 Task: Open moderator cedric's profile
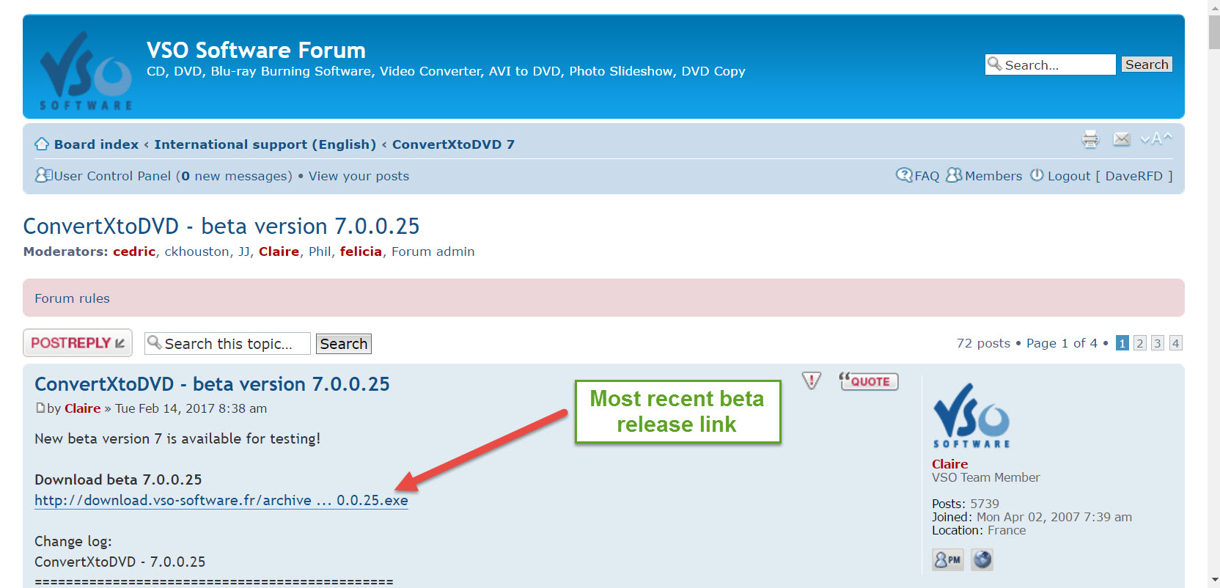134,251
